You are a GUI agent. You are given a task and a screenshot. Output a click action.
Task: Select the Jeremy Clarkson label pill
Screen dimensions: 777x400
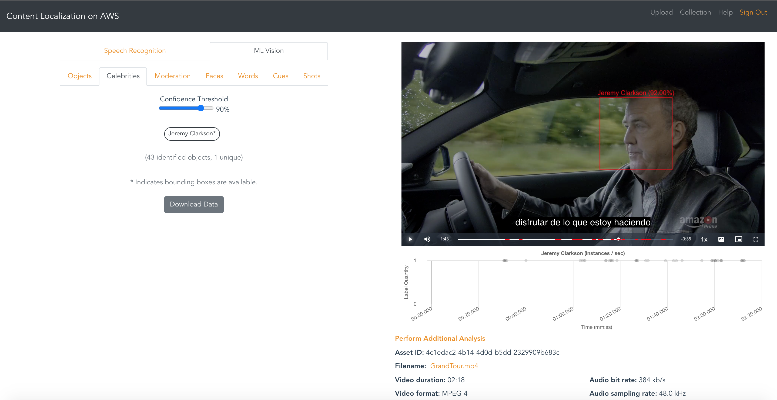(x=192, y=134)
